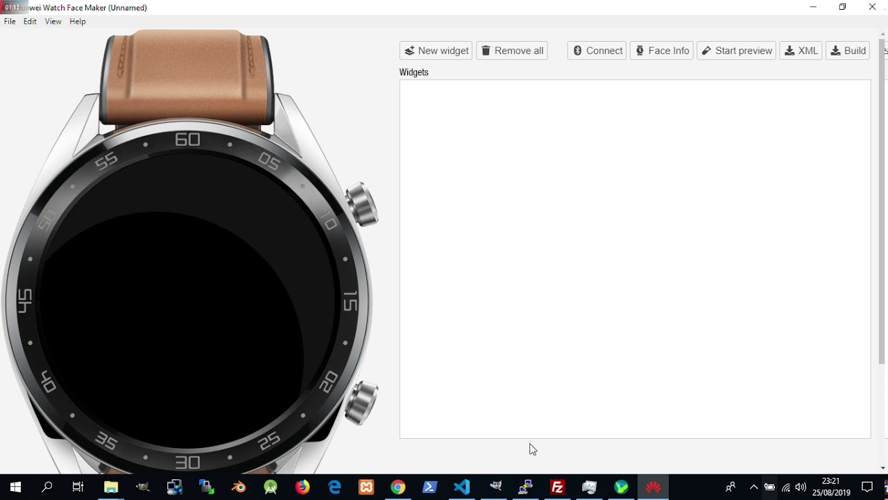
Task: Open the clock showing 23:21
Action: click(x=831, y=487)
